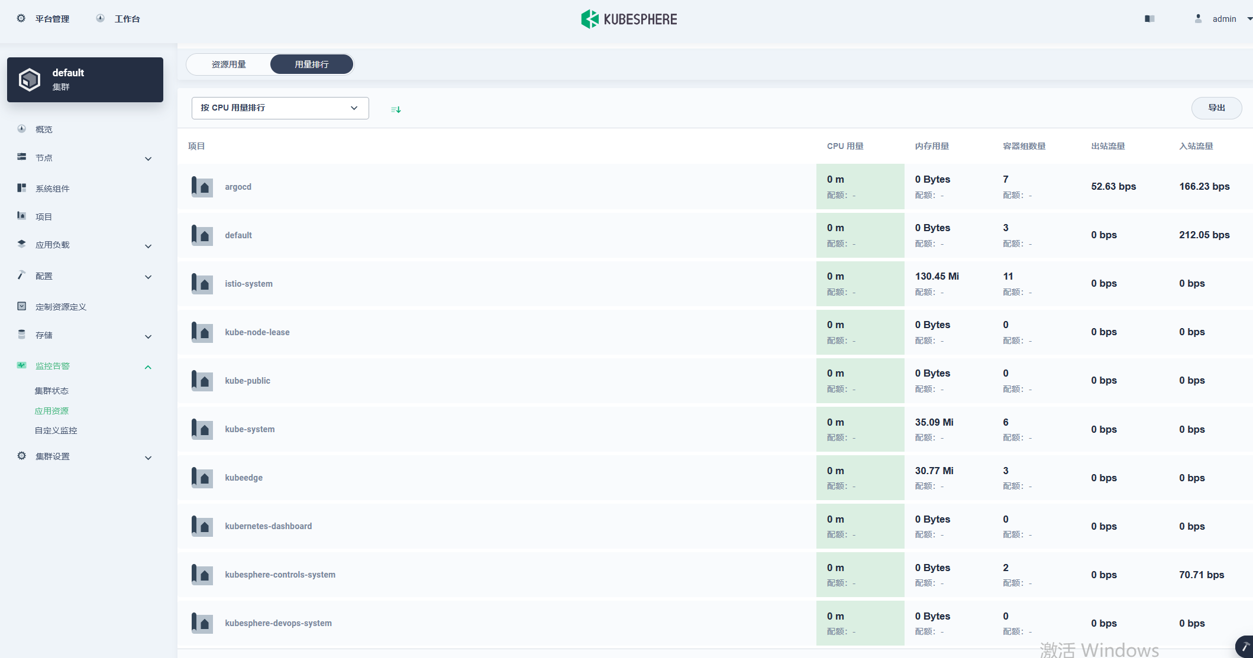Expand the 节点 sidebar section
Viewport: 1253px width, 658px height.
(148, 158)
